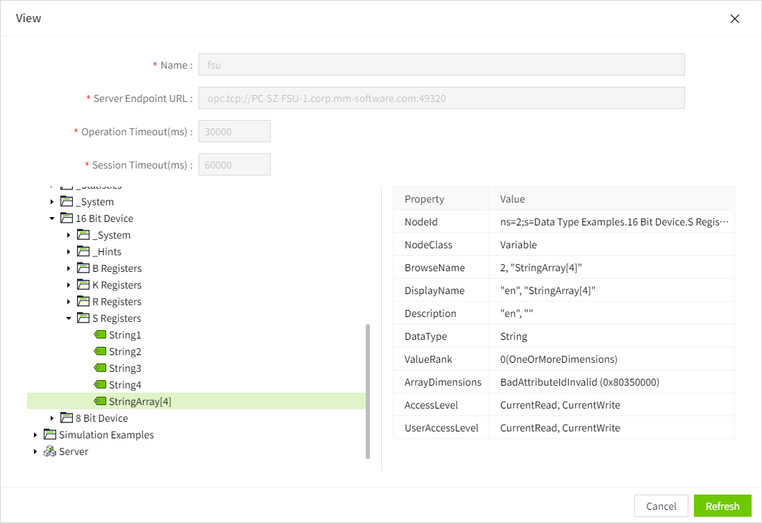
Task: Click the green tag icon beside String1
Action: [100, 335]
